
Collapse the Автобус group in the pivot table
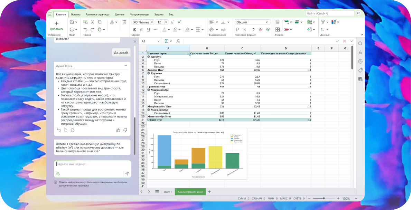click(149, 57)
